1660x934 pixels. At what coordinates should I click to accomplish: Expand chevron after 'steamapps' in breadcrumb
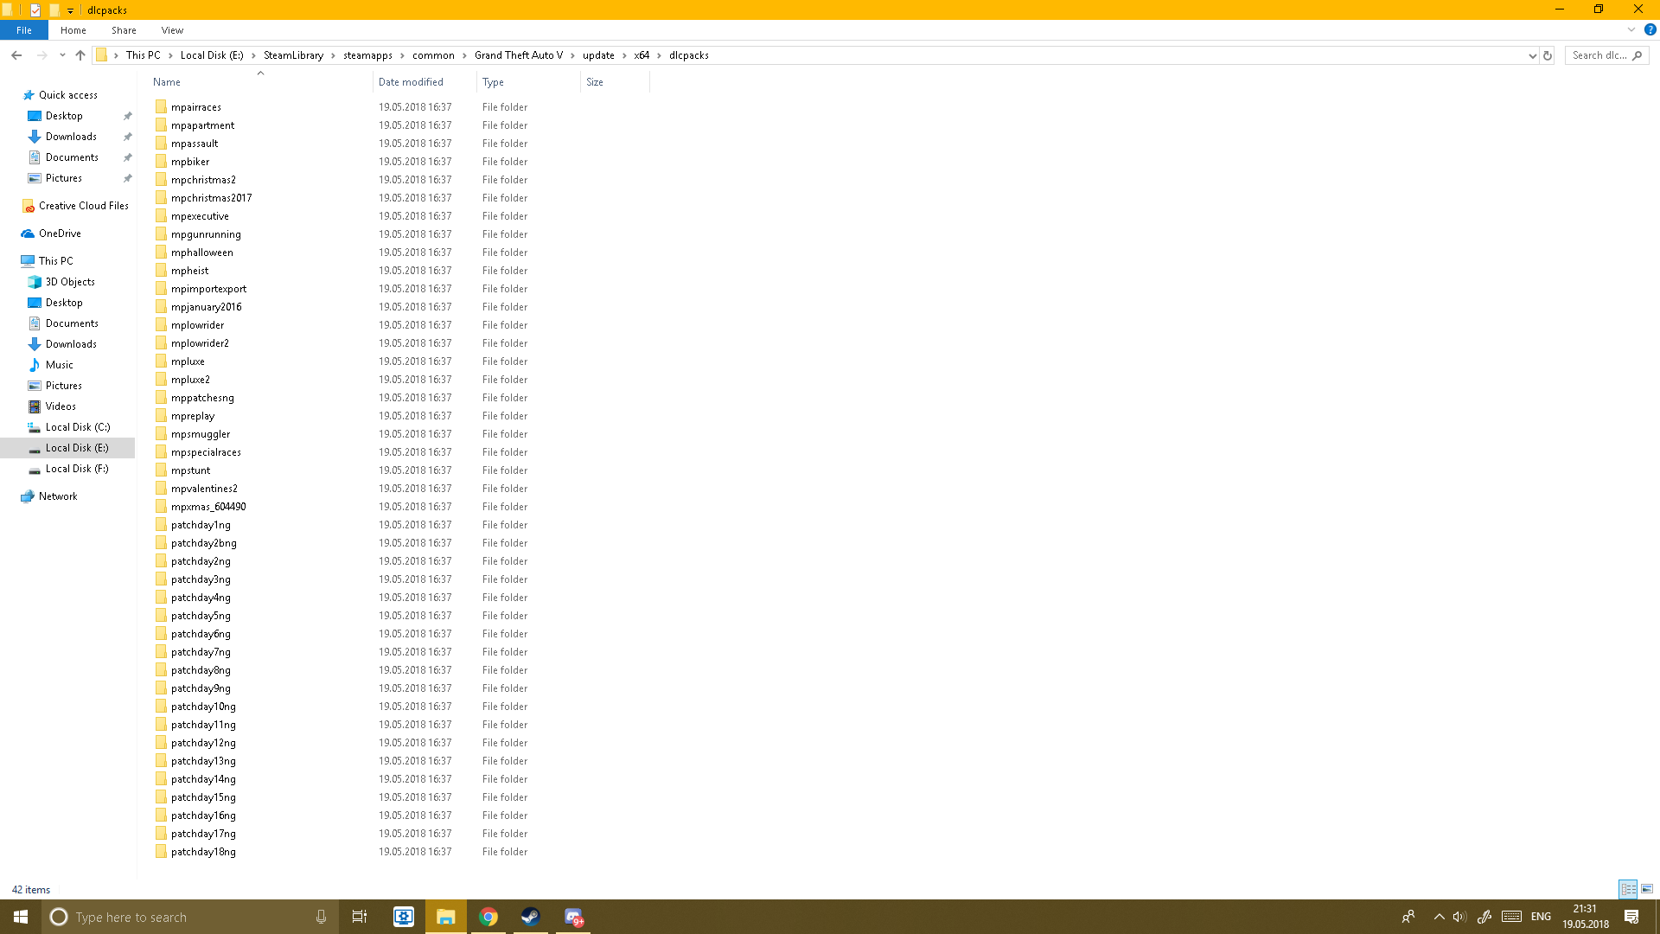pyautogui.click(x=402, y=55)
